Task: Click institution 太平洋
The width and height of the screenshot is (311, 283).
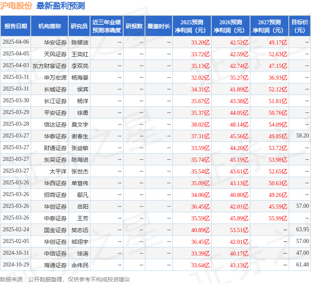Action: tap(58, 171)
